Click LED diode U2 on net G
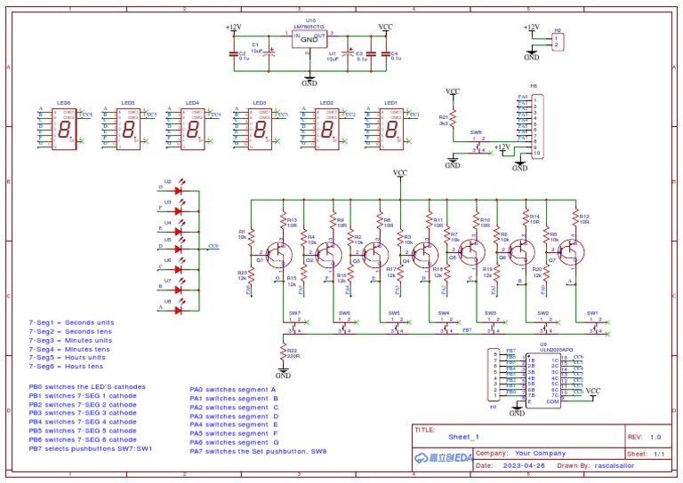Viewport: 683px width, 483px height. [178, 190]
